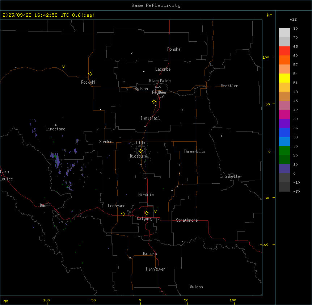The width and height of the screenshot is (312, 305).
Task: Click the Ponoka city label
Action: pos(174,49)
